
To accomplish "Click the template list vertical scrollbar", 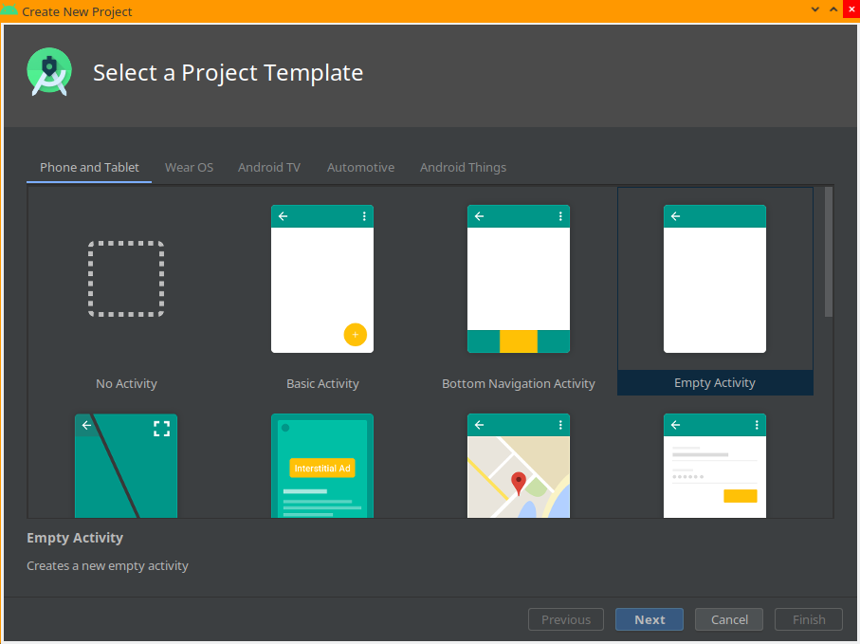I will click(828, 251).
